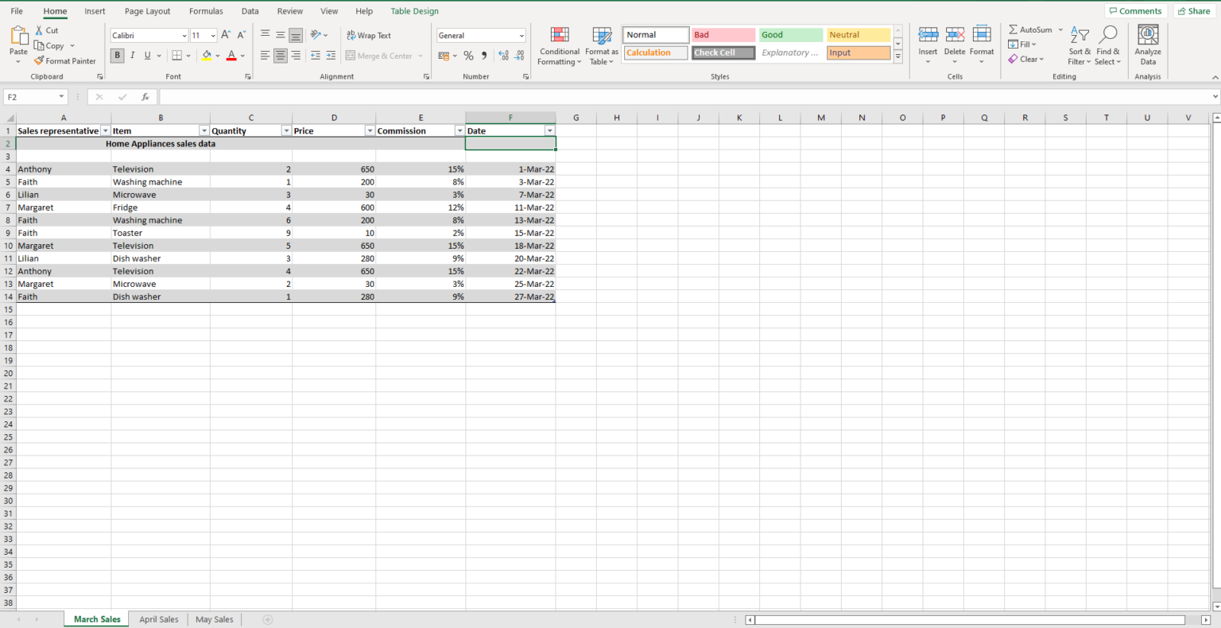Enable Wrap Text for the cell
The width and height of the screenshot is (1221, 628).
(369, 36)
